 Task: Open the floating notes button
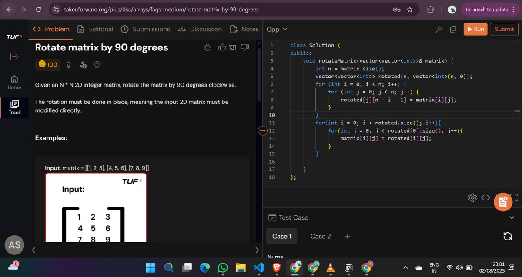[x=503, y=202]
